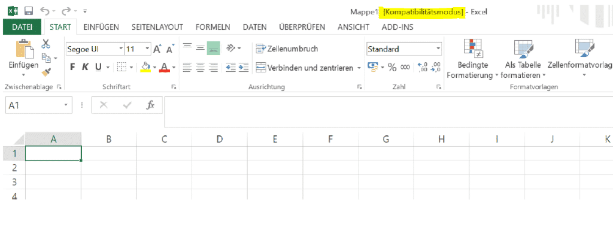Click Als Tabelle formatieren
This screenshot has width=613, height=227.
click(x=523, y=59)
